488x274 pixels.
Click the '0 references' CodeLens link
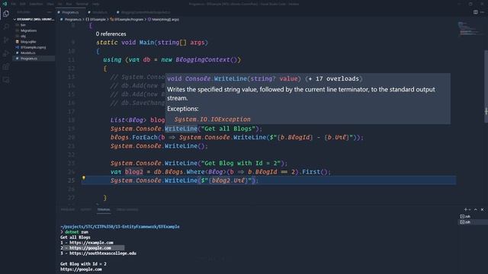click(x=111, y=33)
